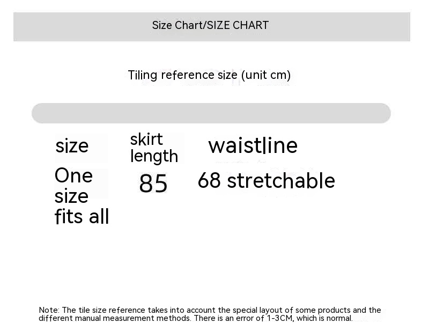Click the word "skirt" in column header
Screen dimensions: 429x330
pos(146,140)
